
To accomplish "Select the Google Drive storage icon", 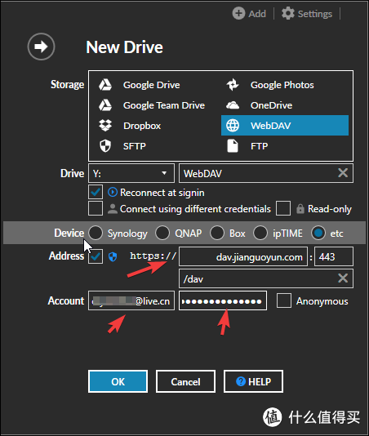I will coord(105,85).
